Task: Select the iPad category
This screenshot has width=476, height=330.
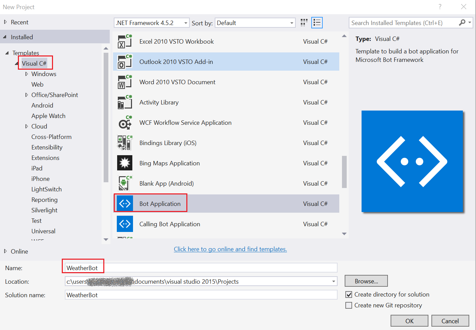Action: [x=37, y=168]
